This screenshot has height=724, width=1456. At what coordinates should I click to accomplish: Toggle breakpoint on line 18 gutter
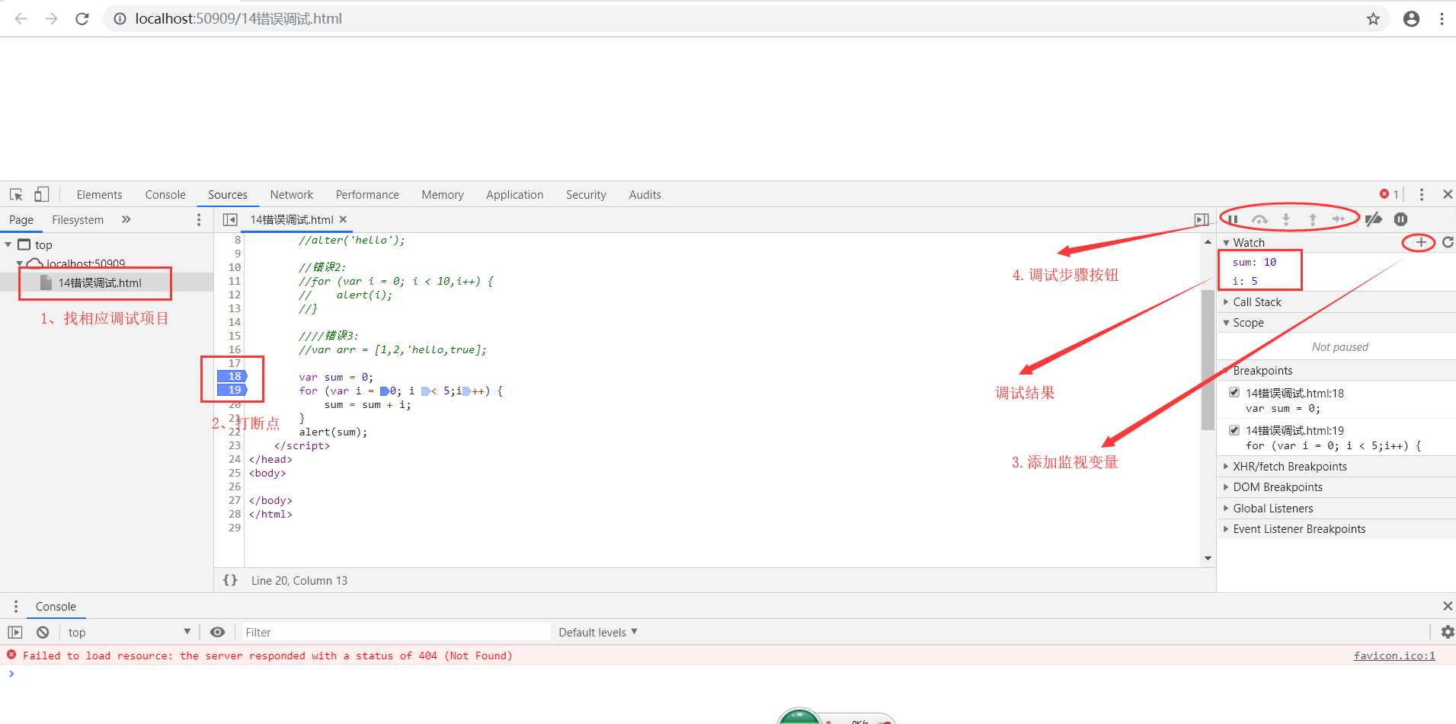[232, 376]
